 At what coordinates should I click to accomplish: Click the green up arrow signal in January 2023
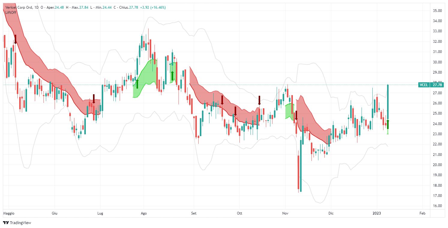388,124
